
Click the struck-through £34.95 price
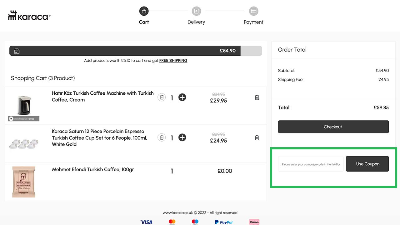pos(218,94)
